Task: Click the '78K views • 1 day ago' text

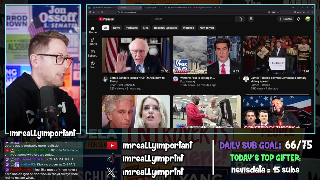Action: [x=264, y=88]
